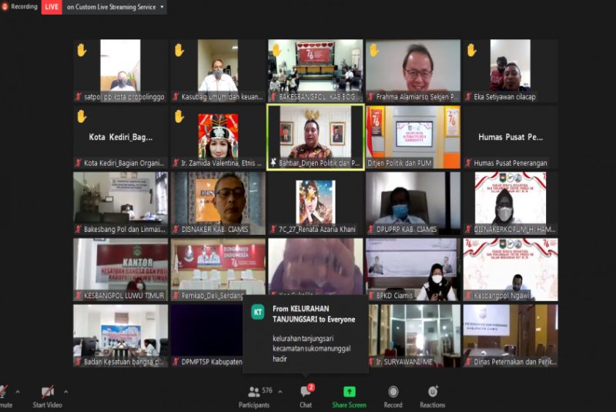
Task: Click the raised hand on satpol pp kota probolinggo tile
Action: [82, 50]
